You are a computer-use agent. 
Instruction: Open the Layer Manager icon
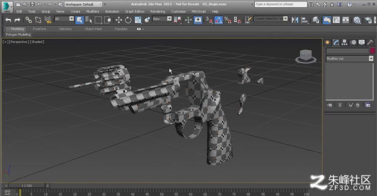pos(316,20)
